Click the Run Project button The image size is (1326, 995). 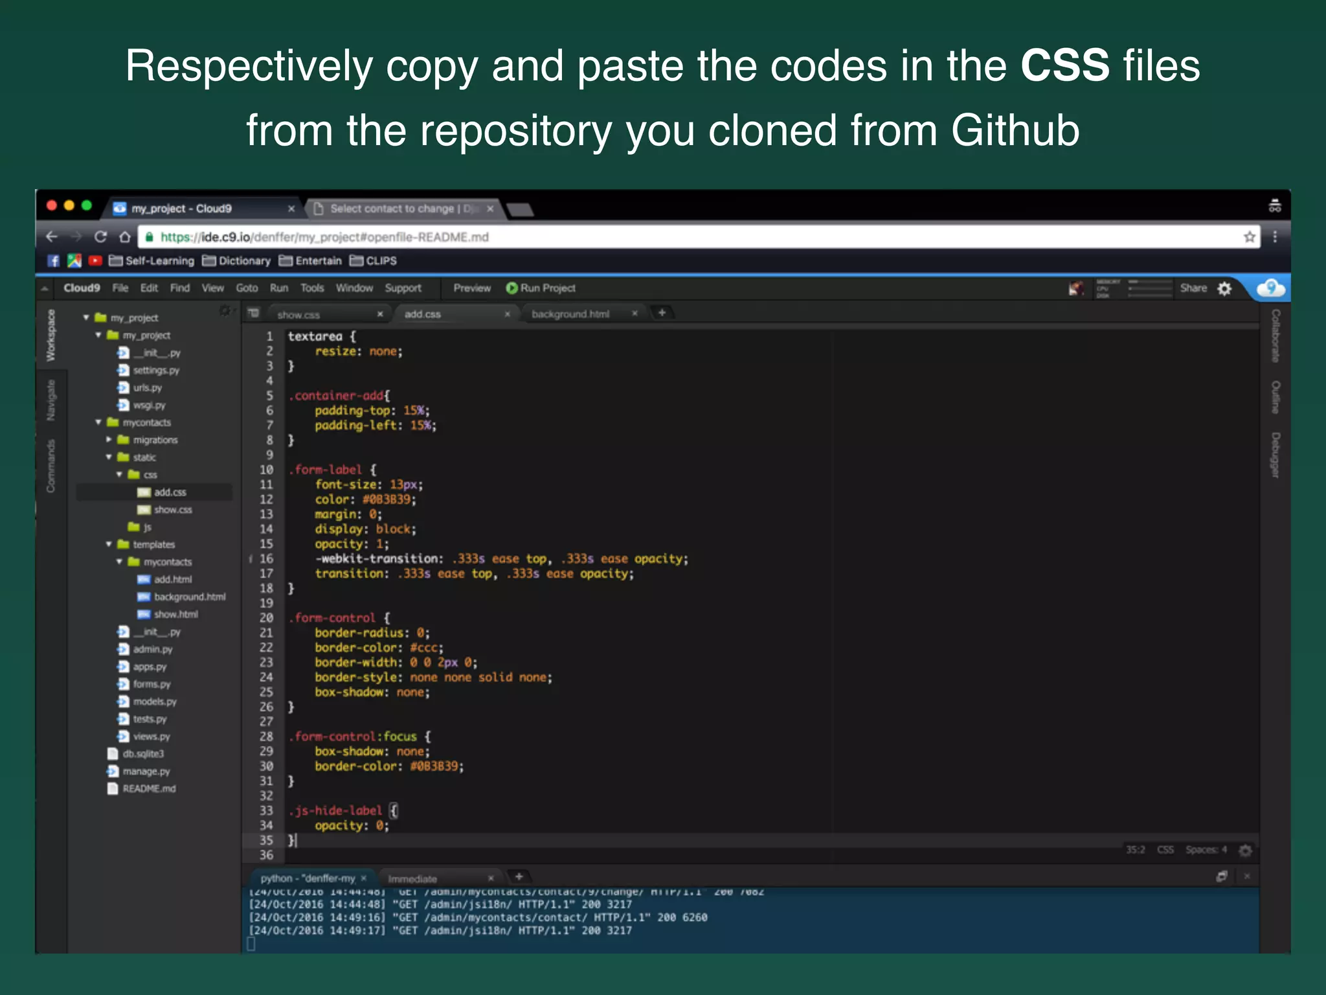[x=541, y=288]
